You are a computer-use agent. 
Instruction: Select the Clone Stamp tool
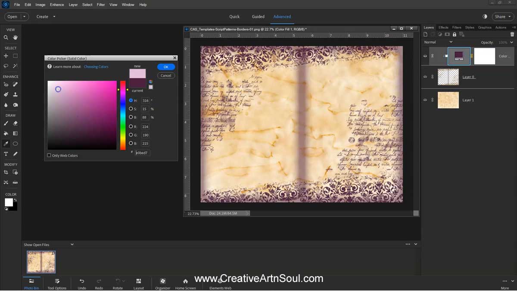(x=15, y=94)
